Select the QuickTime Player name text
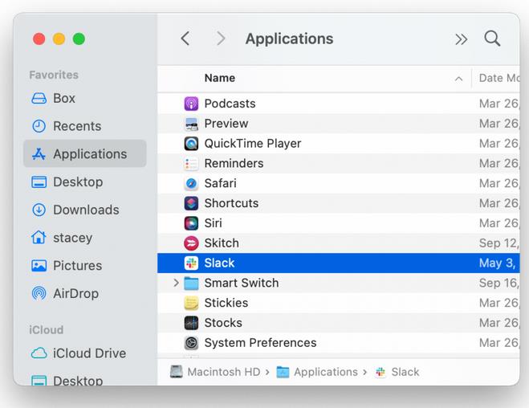Viewport: 529px width, 408px height. tap(253, 144)
